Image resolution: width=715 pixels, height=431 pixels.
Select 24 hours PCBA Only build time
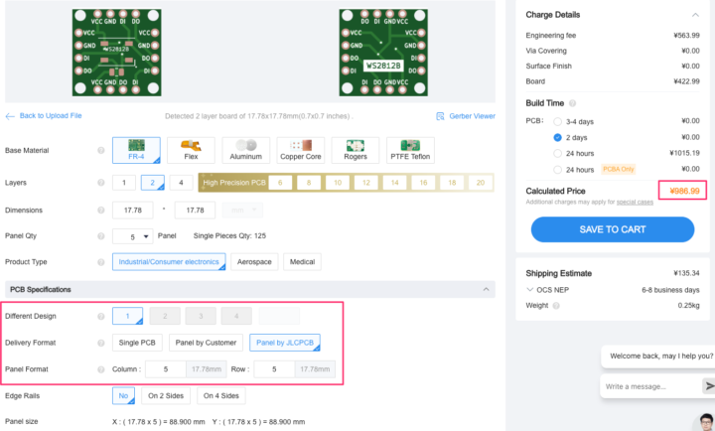click(x=558, y=169)
